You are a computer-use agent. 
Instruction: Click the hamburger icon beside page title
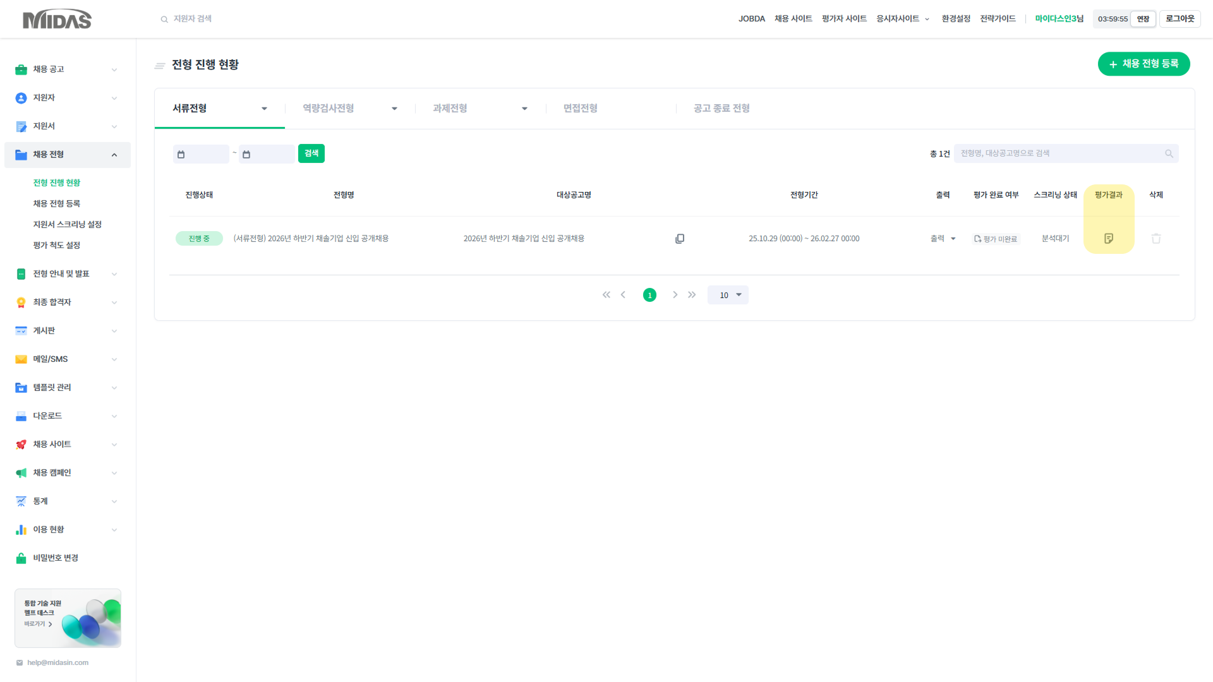pos(160,65)
